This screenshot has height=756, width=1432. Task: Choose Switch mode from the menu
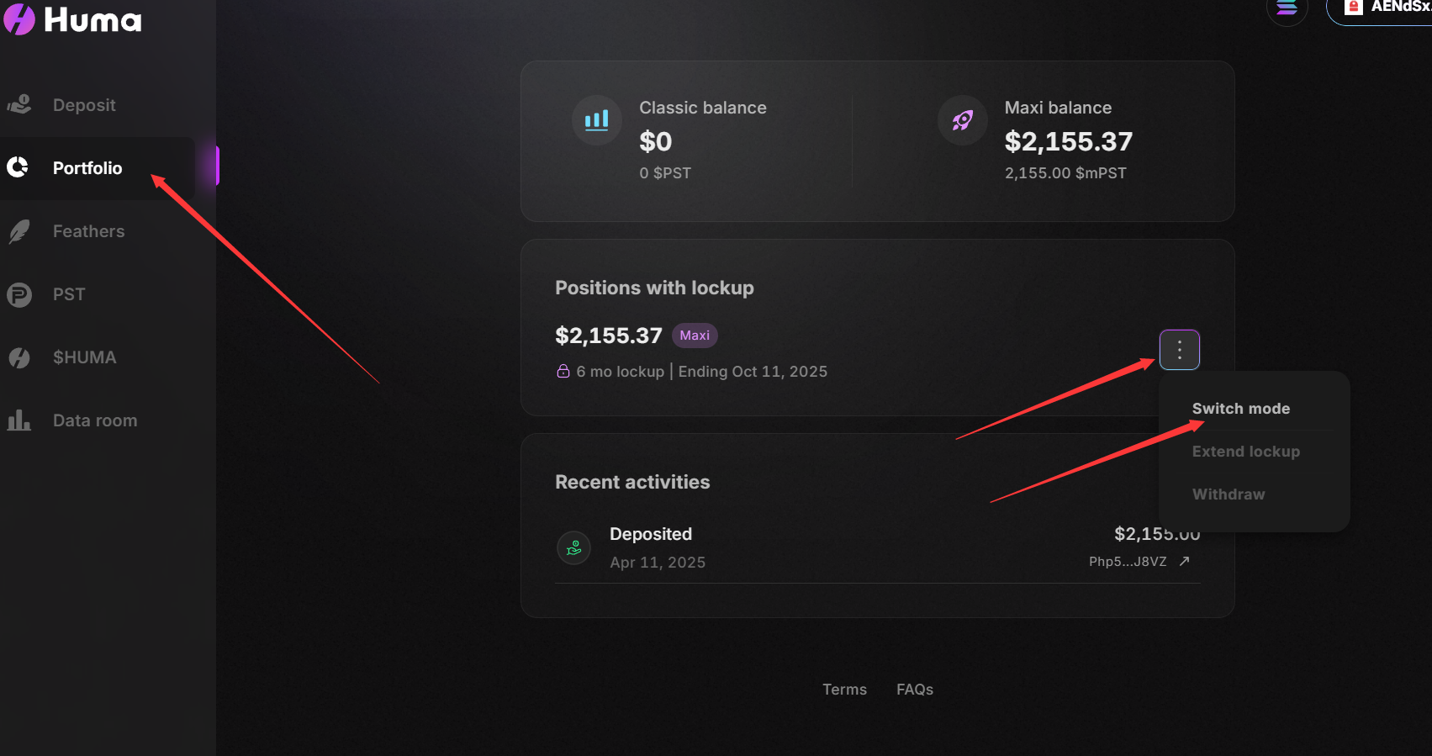point(1241,409)
